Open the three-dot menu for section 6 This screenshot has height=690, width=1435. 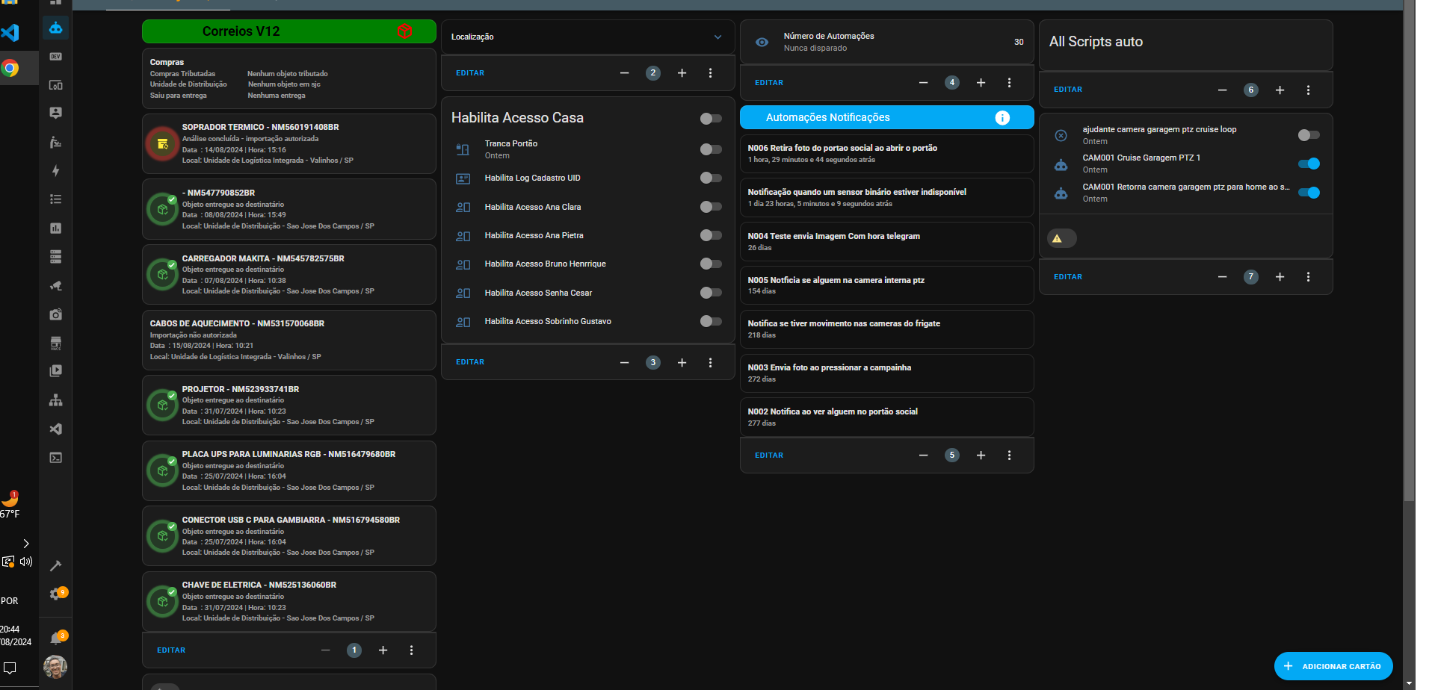pyautogui.click(x=1308, y=90)
